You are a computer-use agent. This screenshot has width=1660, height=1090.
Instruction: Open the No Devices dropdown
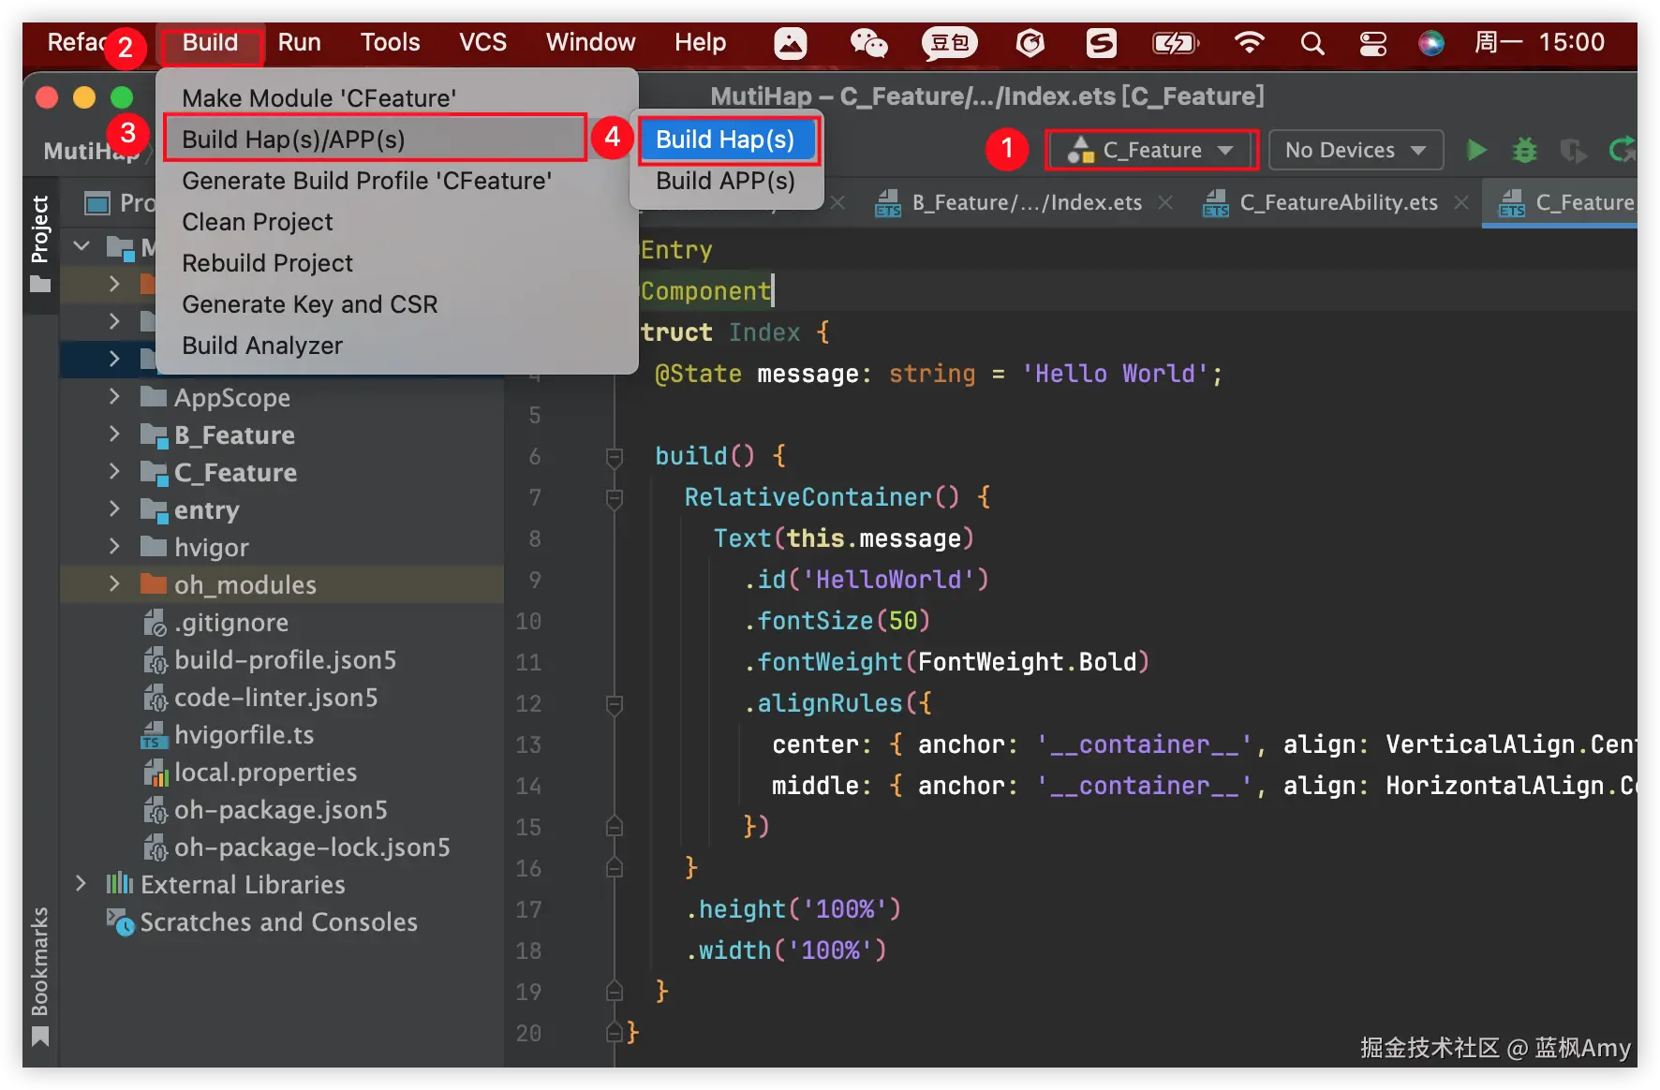1355,150
